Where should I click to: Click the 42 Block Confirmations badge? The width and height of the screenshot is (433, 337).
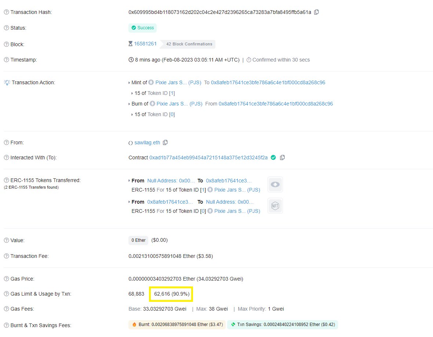point(188,44)
